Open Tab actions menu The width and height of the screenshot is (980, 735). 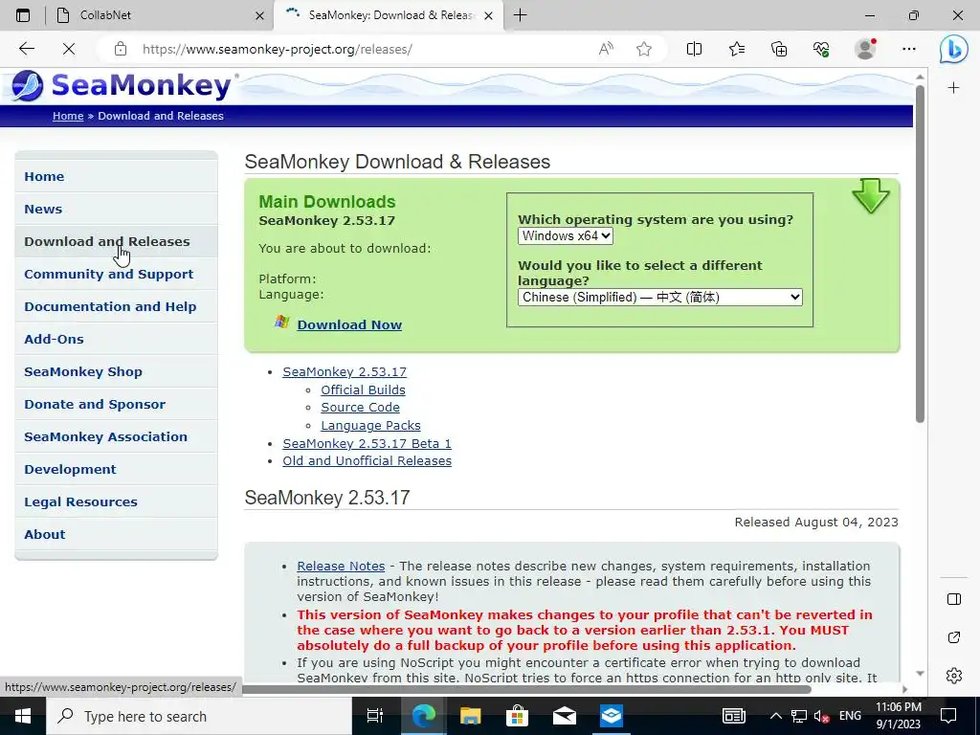click(x=23, y=15)
